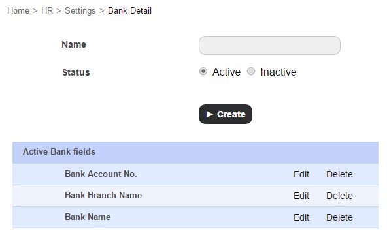The height and width of the screenshot is (246, 387).
Task: Click the Inactive label text
Action: pos(278,72)
